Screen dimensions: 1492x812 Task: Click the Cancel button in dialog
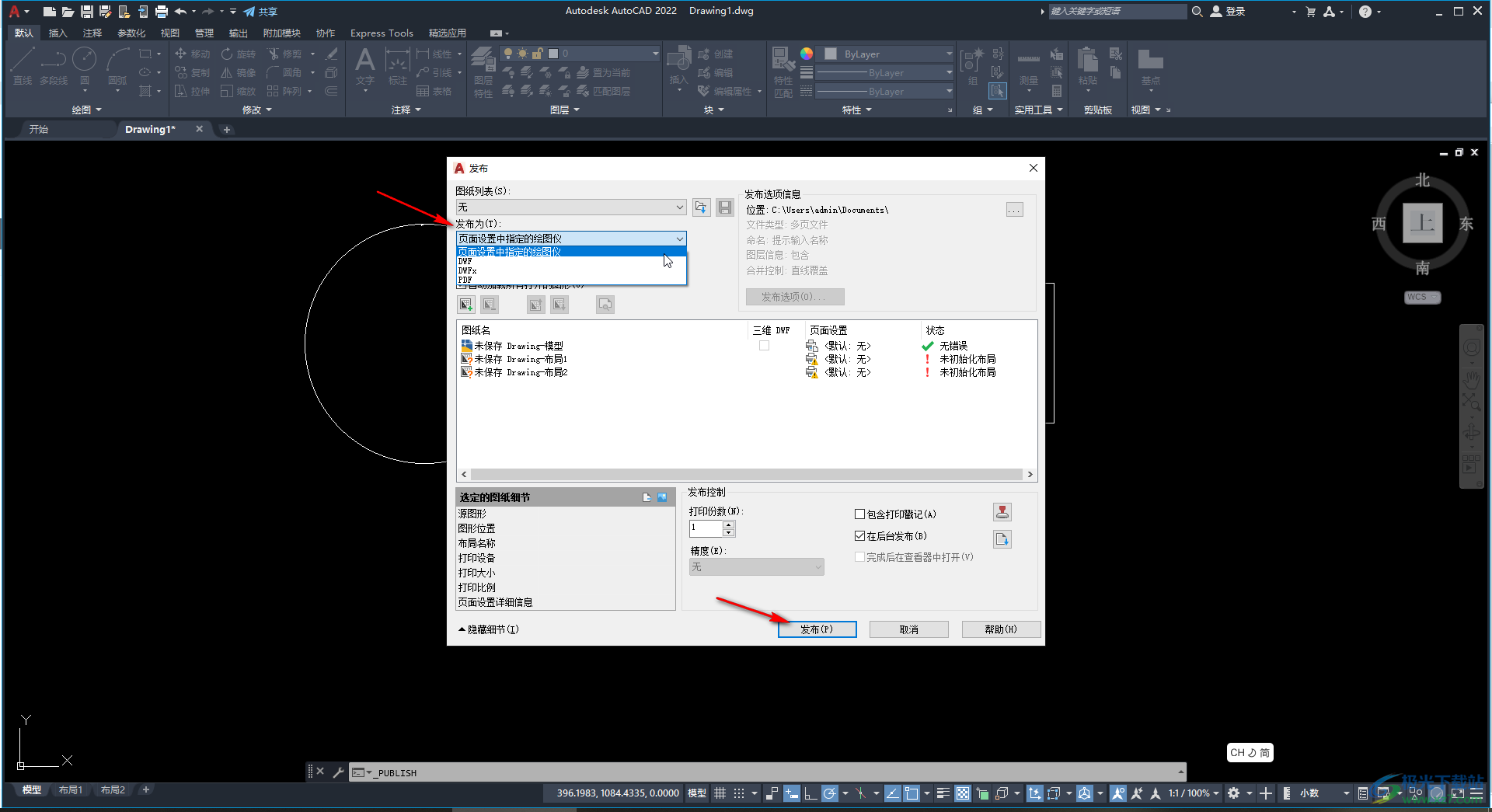(x=908, y=629)
